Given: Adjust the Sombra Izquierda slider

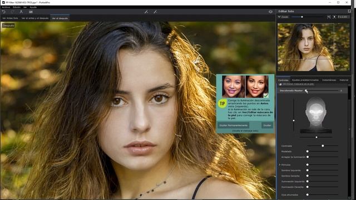Looking at the screenshot, I should coord(323,171).
